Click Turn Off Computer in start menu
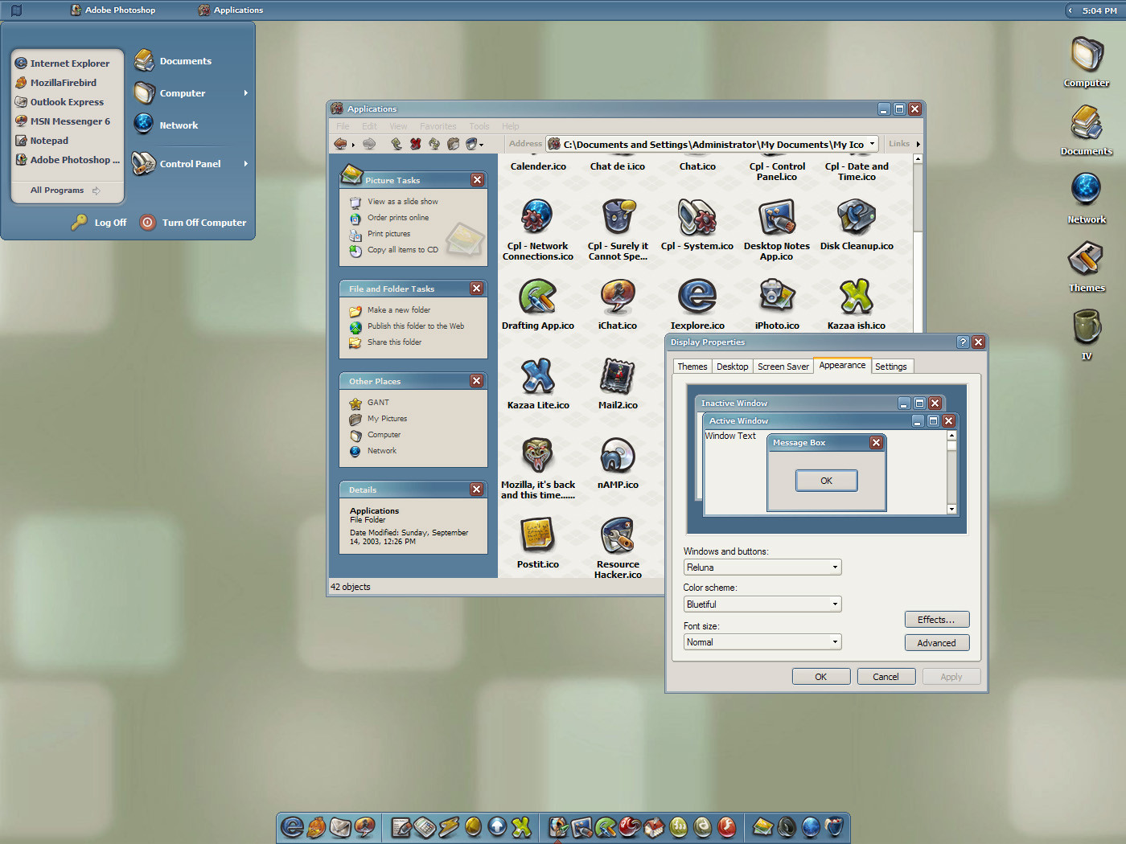 pos(193,223)
